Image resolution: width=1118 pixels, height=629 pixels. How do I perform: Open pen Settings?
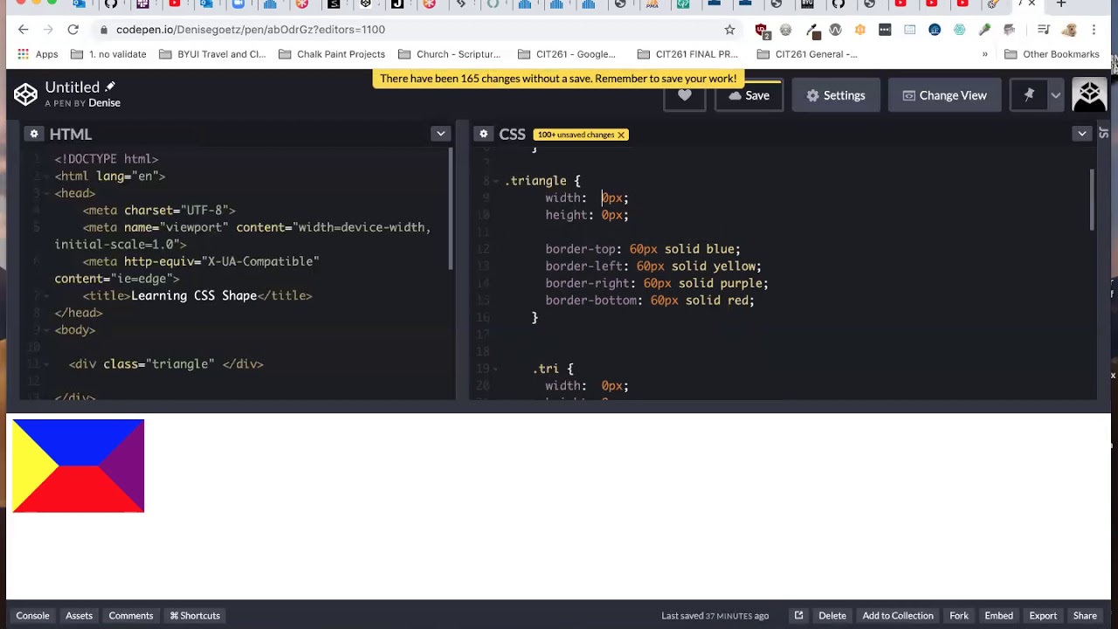pyautogui.click(x=836, y=95)
